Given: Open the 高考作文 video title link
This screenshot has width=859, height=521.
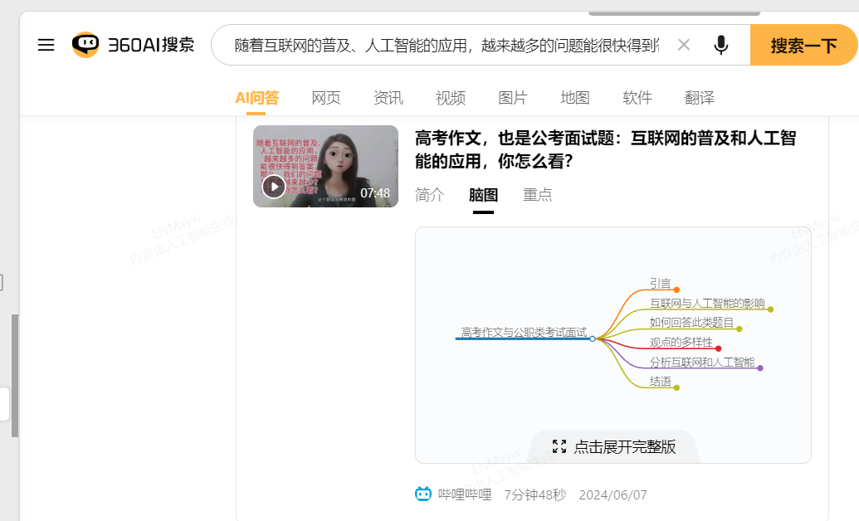Looking at the screenshot, I should [x=605, y=149].
